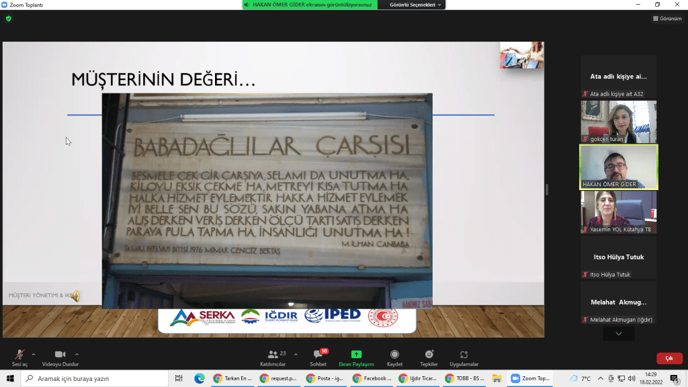Expand video options arrow beside Videoyu Durdur
Viewport: 688px width, 387px height.
(x=77, y=354)
